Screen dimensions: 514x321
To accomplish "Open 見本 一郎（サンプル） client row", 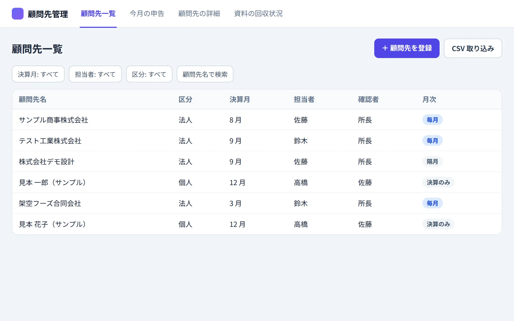I will (x=257, y=182).
